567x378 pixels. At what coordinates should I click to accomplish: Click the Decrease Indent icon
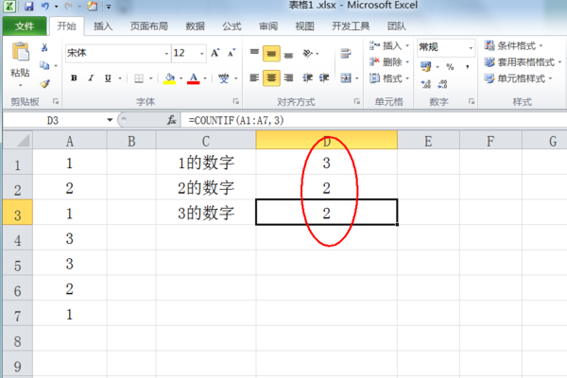(308, 77)
